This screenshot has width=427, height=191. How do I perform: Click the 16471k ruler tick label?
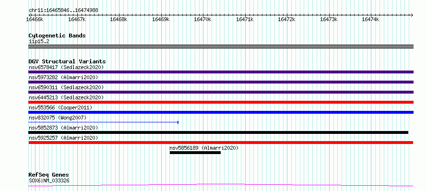point(245,19)
